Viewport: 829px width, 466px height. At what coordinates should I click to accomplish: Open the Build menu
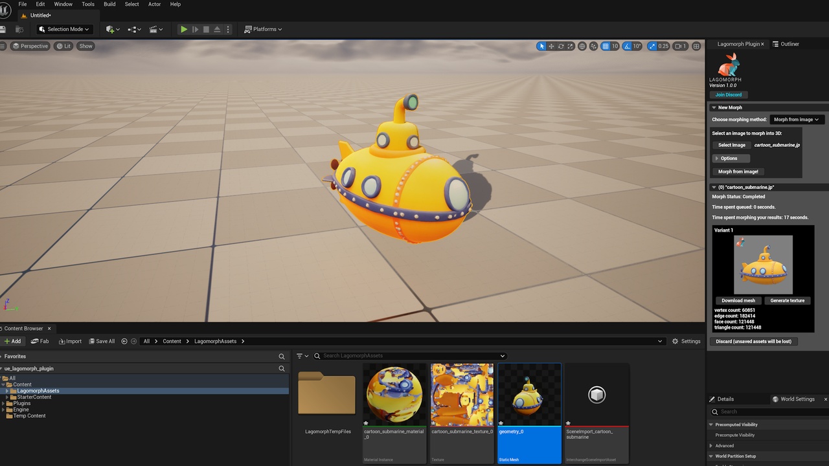110,4
